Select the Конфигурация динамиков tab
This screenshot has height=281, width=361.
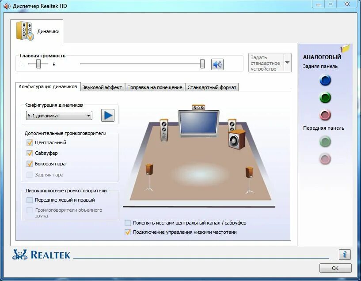coord(48,86)
